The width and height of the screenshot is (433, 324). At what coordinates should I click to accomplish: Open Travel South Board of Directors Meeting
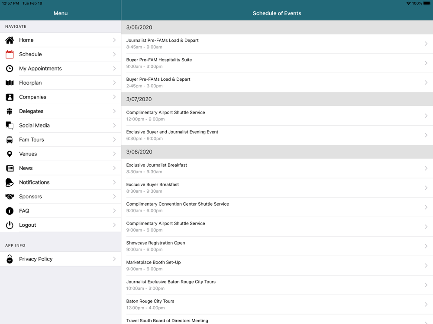pos(277,320)
